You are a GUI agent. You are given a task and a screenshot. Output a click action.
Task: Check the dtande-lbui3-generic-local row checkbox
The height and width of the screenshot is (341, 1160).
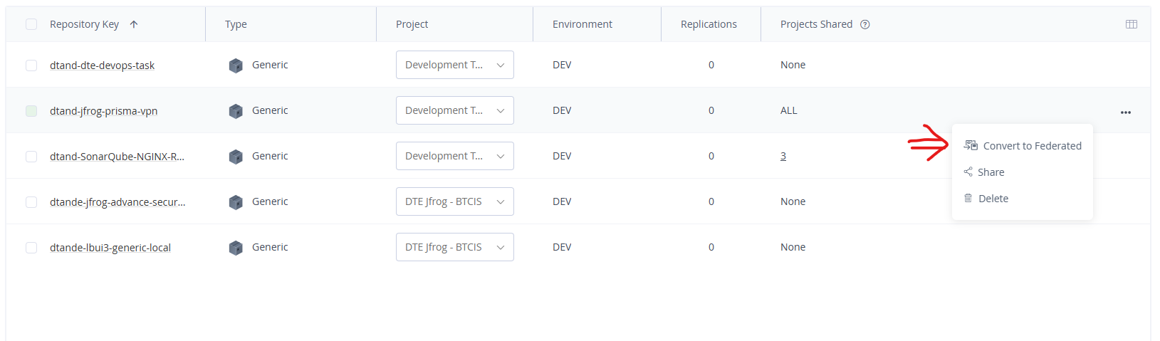tap(31, 248)
